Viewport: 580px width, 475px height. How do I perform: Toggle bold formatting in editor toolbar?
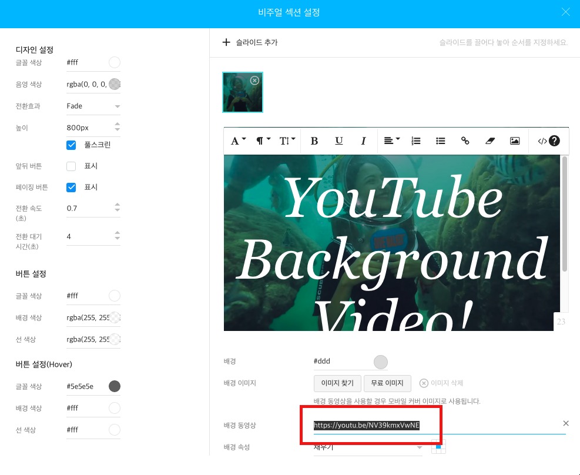[314, 141]
